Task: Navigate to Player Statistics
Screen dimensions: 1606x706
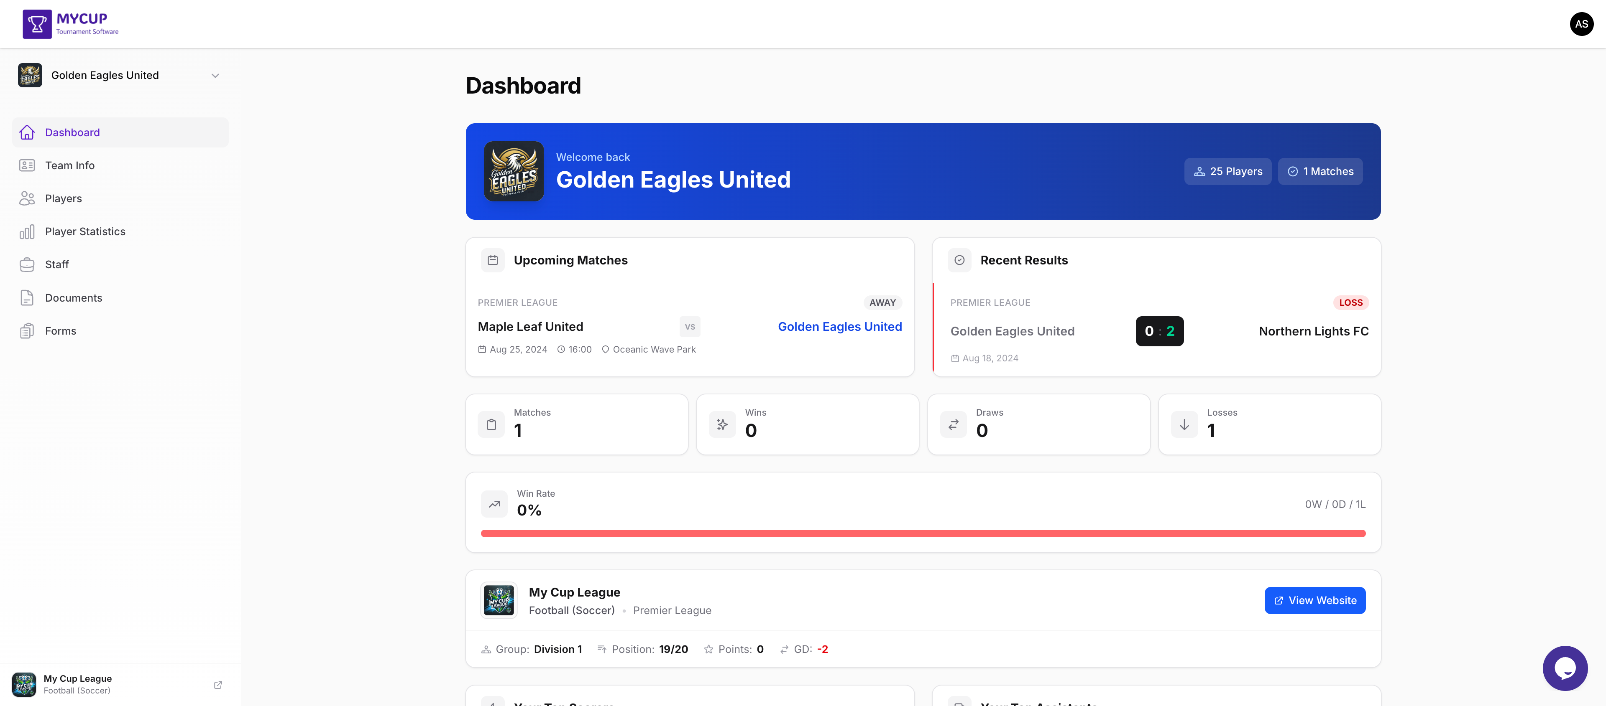Action: 85,231
